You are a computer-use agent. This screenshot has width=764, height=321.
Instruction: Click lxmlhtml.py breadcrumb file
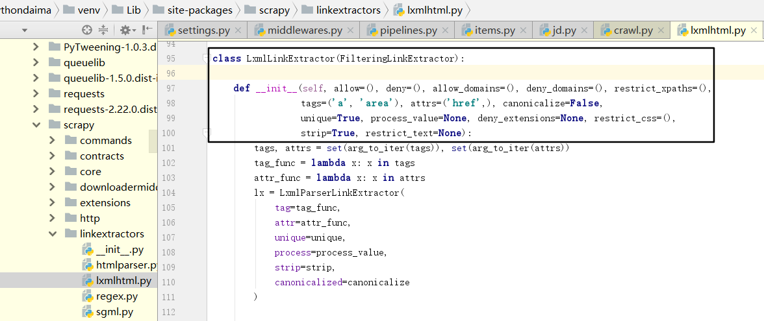click(x=428, y=9)
